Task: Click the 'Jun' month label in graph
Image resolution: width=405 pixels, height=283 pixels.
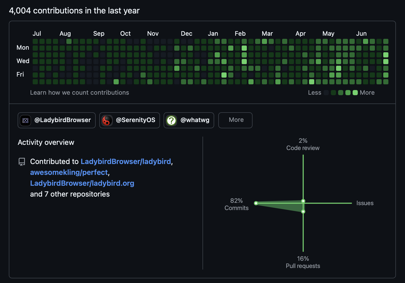Action: point(361,34)
